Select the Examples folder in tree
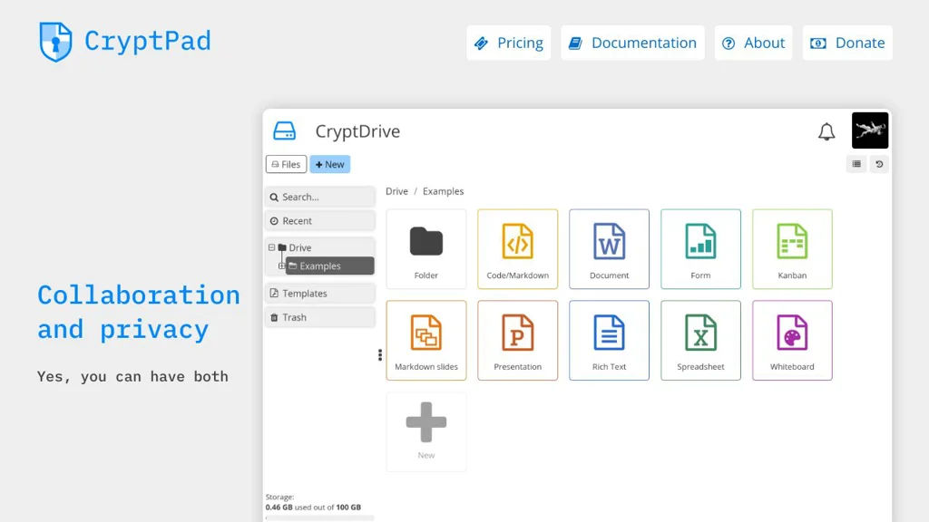 (x=330, y=266)
